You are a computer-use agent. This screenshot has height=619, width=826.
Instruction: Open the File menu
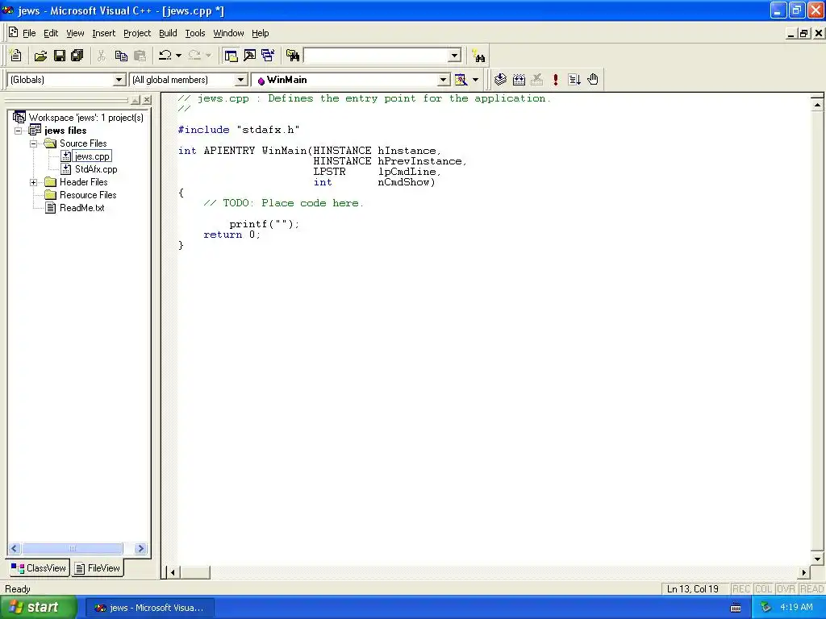click(x=29, y=33)
